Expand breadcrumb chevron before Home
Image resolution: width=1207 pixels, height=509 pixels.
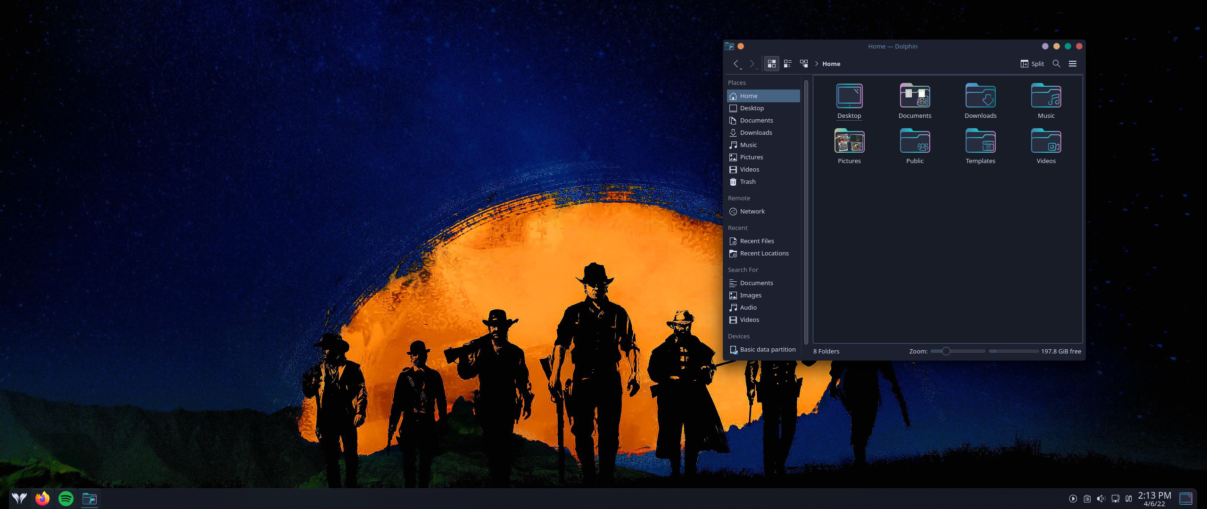pyautogui.click(x=816, y=64)
